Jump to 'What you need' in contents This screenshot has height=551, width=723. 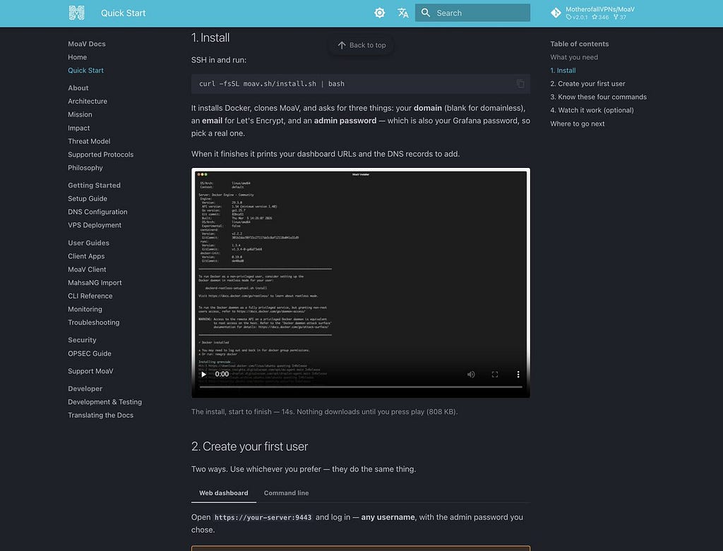point(574,57)
